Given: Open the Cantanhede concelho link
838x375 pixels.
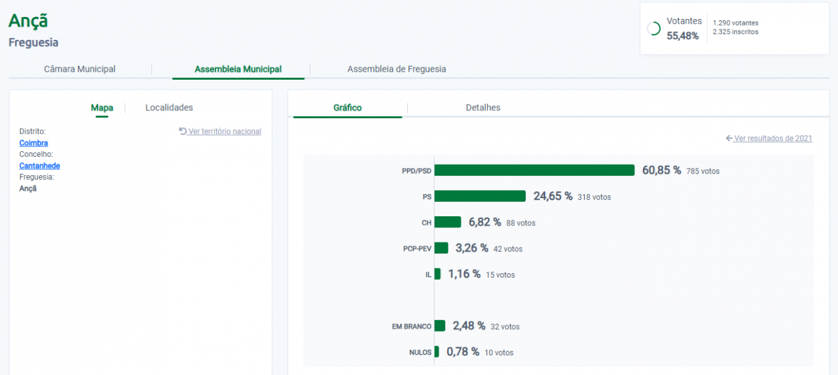Looking at the screenshot, I should tap(39, 166).
